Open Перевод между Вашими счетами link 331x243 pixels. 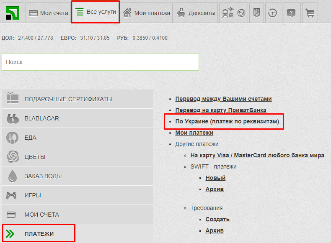click(223, 99)
